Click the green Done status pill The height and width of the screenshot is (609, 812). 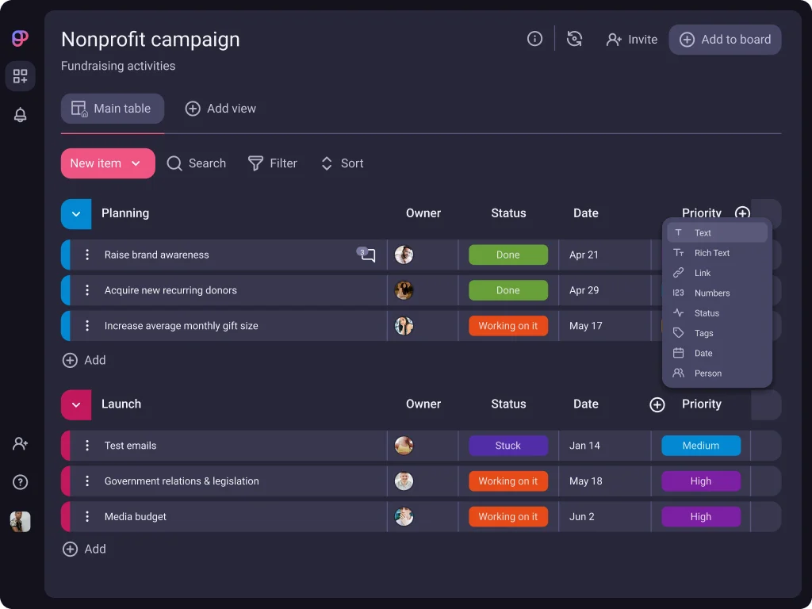tap(507, 255)
